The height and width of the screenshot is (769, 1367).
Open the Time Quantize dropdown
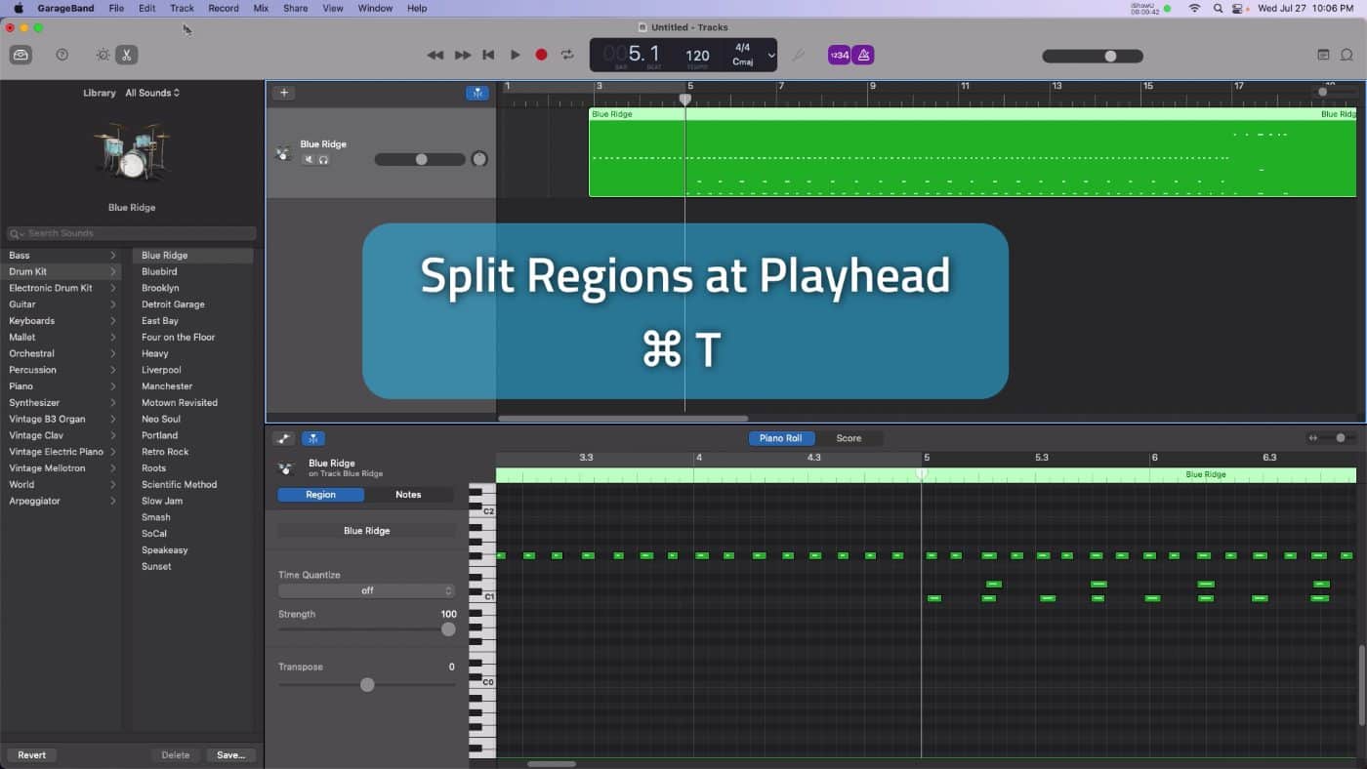tap(366, 590)
